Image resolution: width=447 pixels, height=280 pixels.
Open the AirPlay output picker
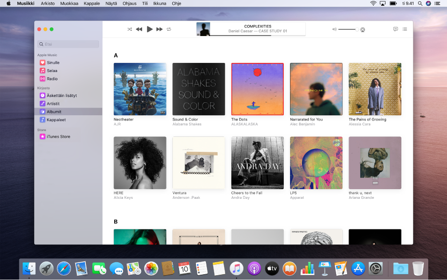point(362,29)
